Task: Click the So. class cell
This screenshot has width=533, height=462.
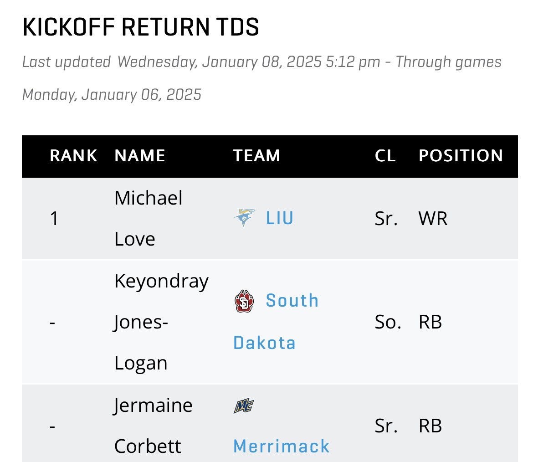Action: coord(388,322)
